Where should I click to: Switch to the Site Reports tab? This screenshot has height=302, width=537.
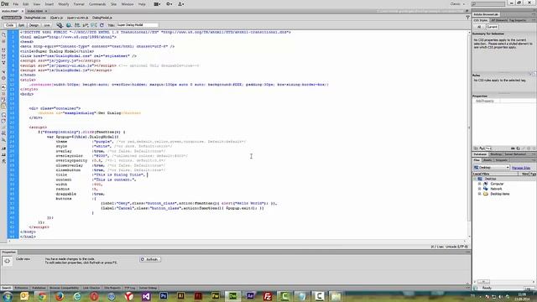112,288
